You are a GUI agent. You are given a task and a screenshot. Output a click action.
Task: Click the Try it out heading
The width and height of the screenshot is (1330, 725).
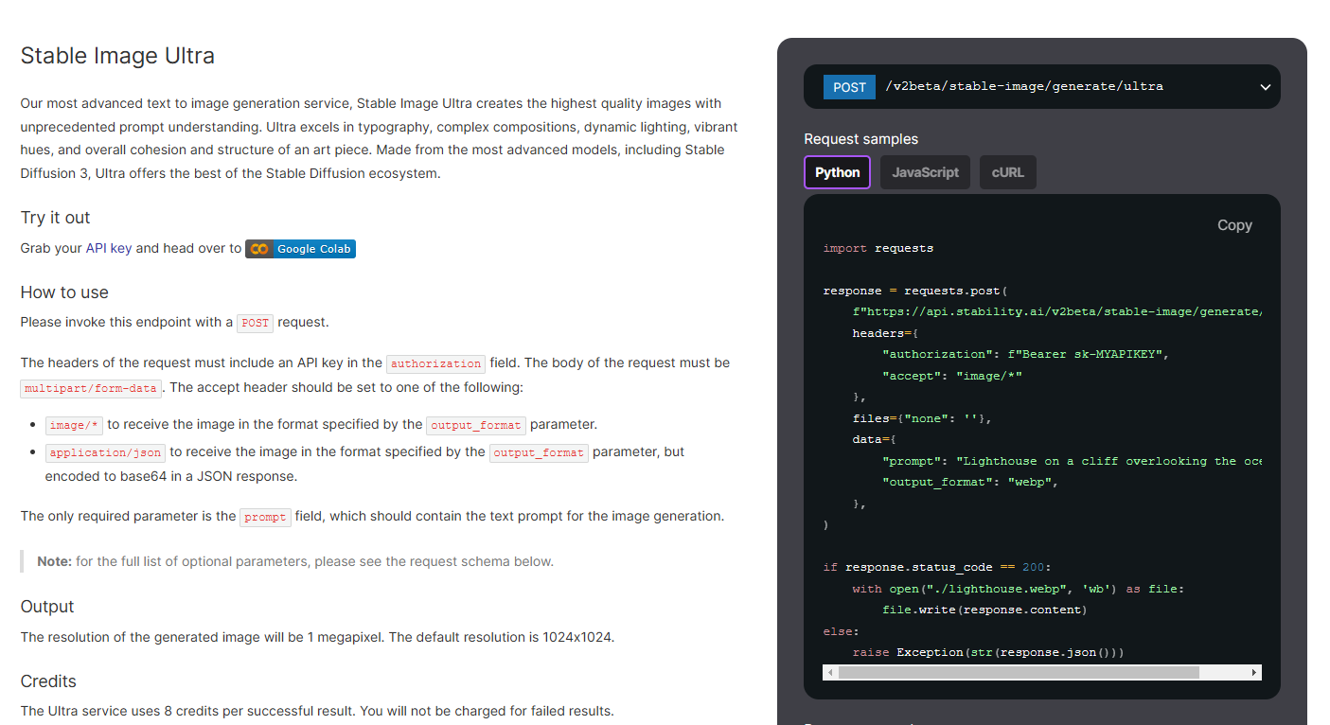(x=55, y=218)
